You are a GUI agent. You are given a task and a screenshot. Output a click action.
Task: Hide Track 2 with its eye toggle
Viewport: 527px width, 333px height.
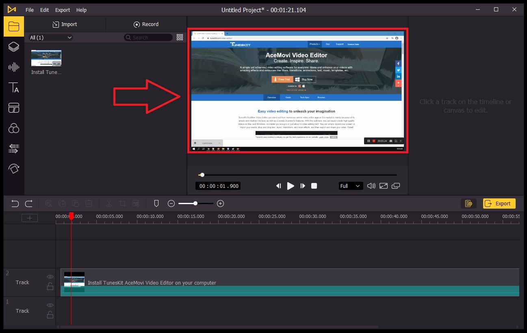point(50,276)
